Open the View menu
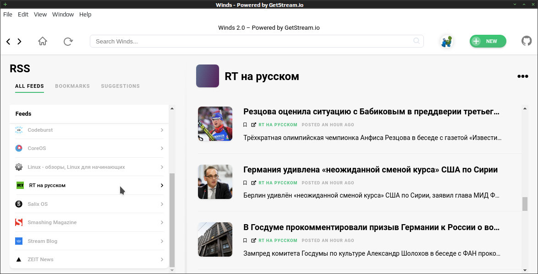The width and height of the screenshot is (538, 274). [x=40, y=14]
